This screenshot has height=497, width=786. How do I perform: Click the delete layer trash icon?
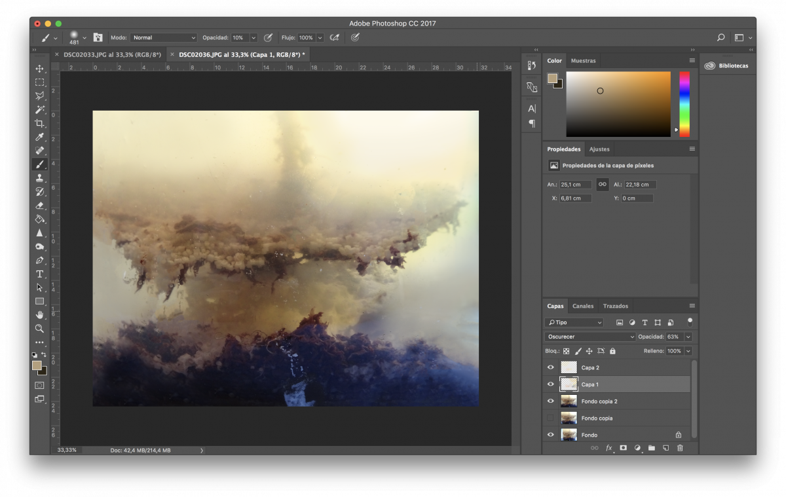tap(680, 448)
